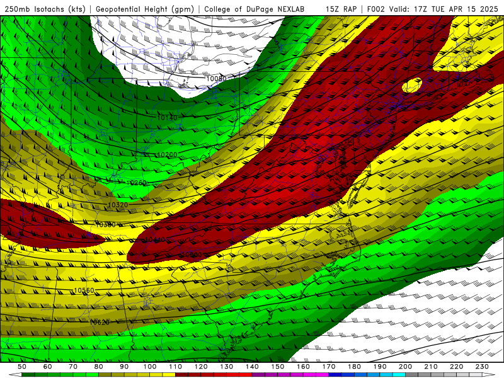Click the 10140 height contour label
504x378 pixels.
click(167, 118)
